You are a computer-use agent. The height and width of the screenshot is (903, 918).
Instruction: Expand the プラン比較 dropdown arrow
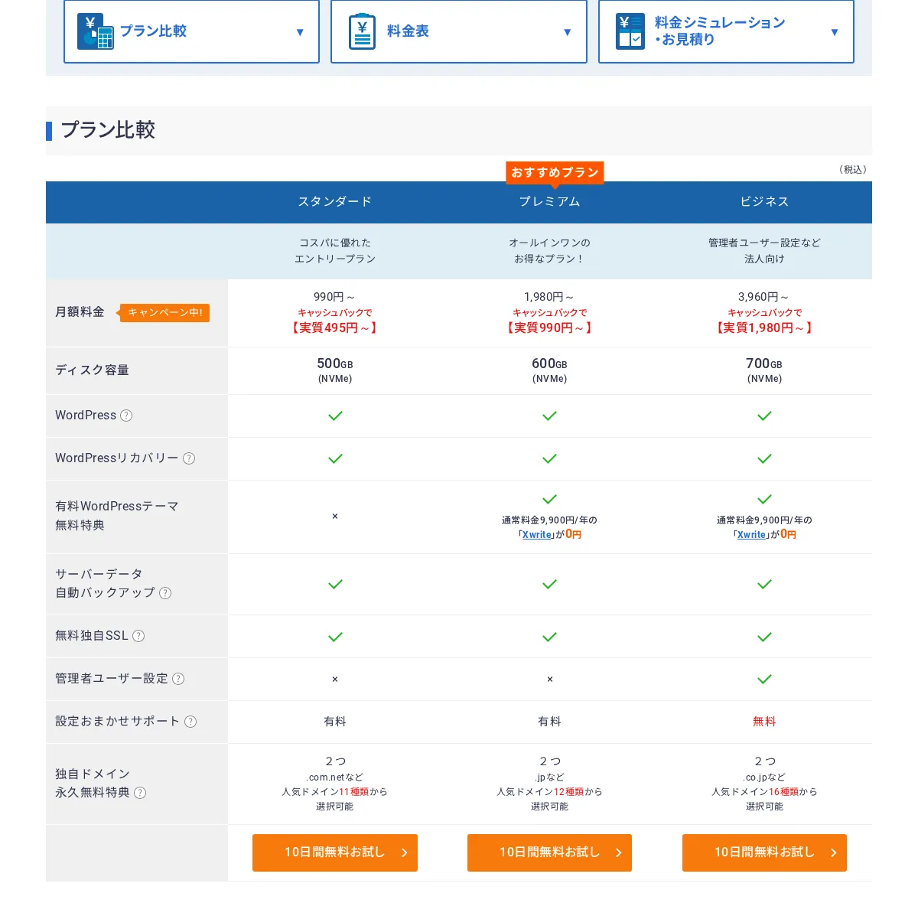tap(300, 32)
